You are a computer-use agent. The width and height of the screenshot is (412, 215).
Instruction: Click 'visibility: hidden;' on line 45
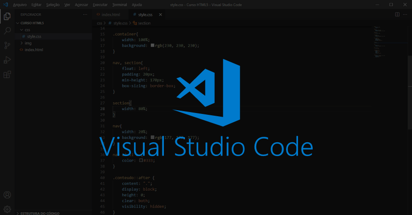(x=144, y=206)
